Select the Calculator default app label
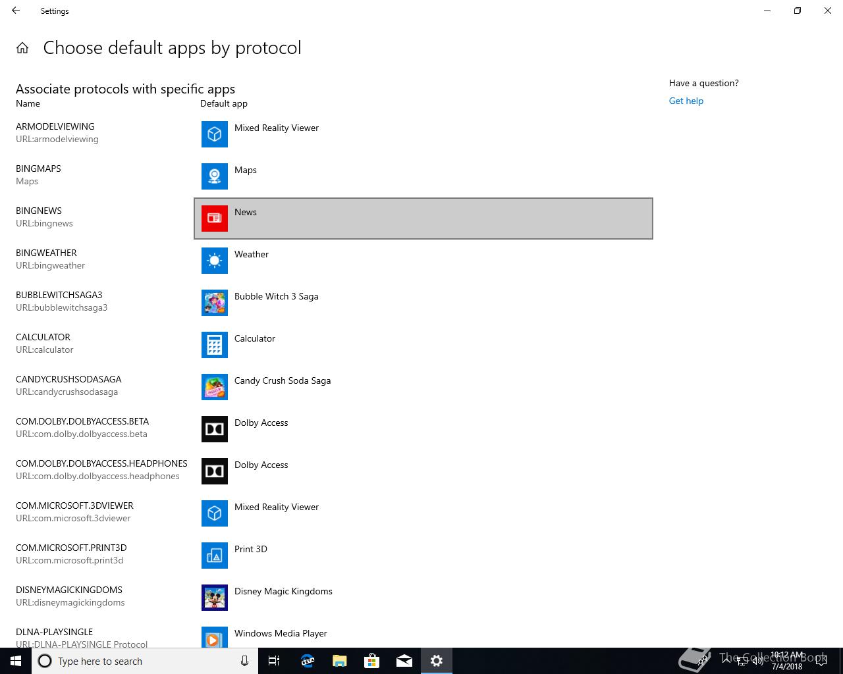The image size is (843, 674). tap(255, 338)
